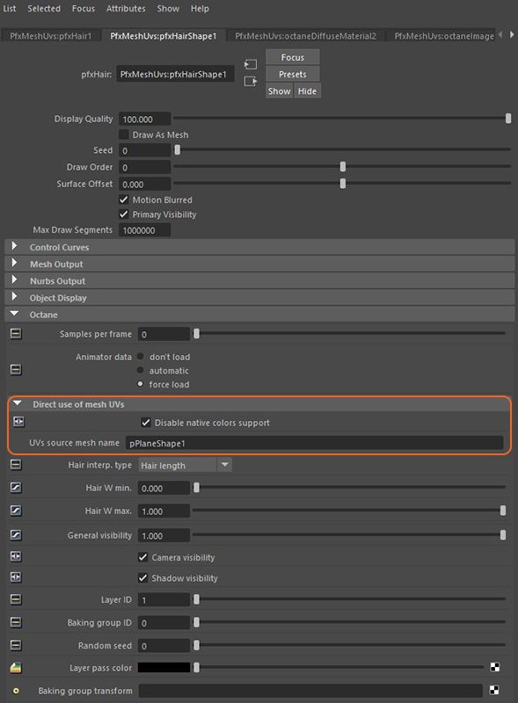The height and width of the screenshot is (703, 518).
Task: Disable Motion Blurred
Action: pyautogui.click(x=123, y=199)
